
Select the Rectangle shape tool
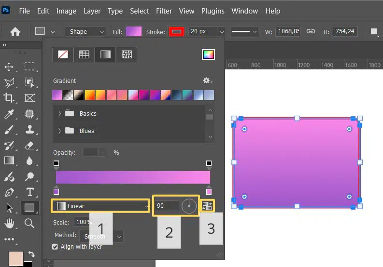(x=29, y=208)
